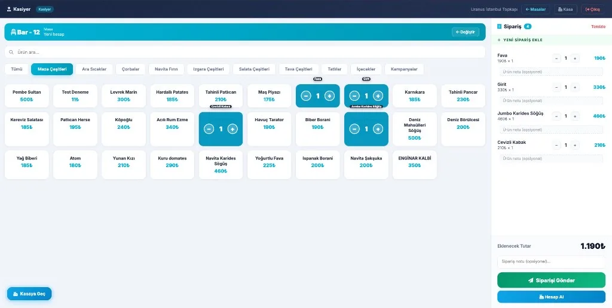Add Kereviz Salatası to the order
The height and width of the screenshot is (308, 612).
click(26, 129)
